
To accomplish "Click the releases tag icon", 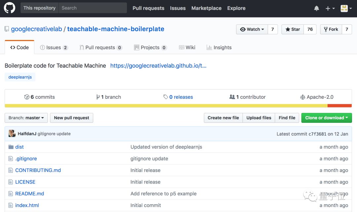I will (x=166, y=97).
